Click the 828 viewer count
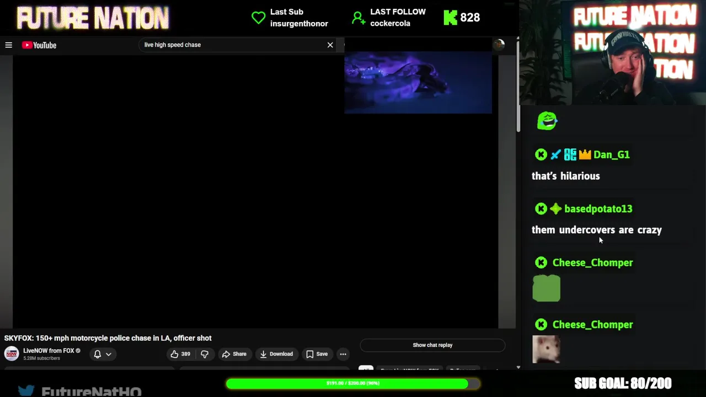706x397 pixels. [x=469, y=18]
